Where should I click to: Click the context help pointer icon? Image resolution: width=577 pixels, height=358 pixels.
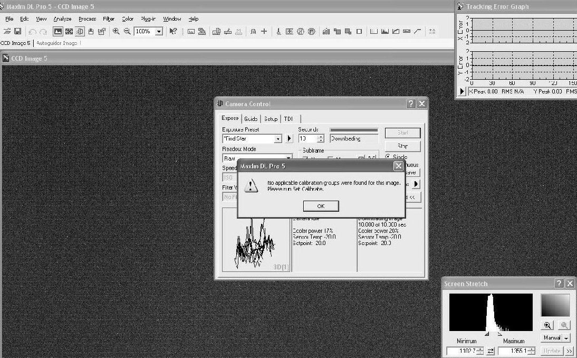pos(173,31)
